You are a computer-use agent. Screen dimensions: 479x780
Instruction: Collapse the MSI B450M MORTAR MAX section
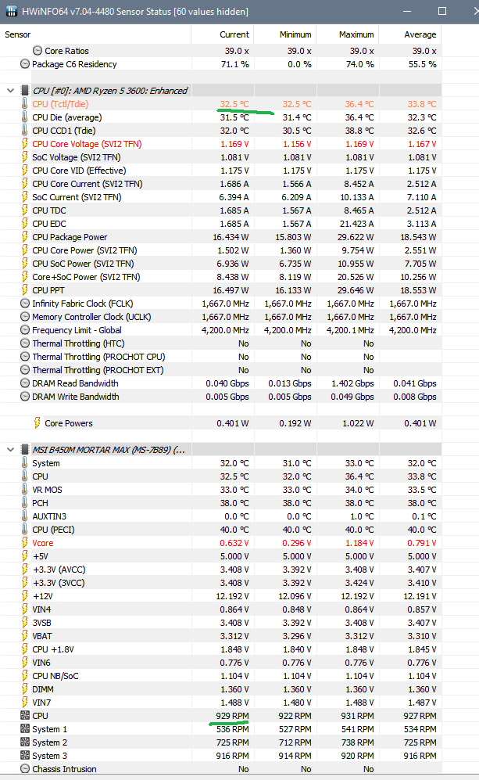(x=9, y=450)
